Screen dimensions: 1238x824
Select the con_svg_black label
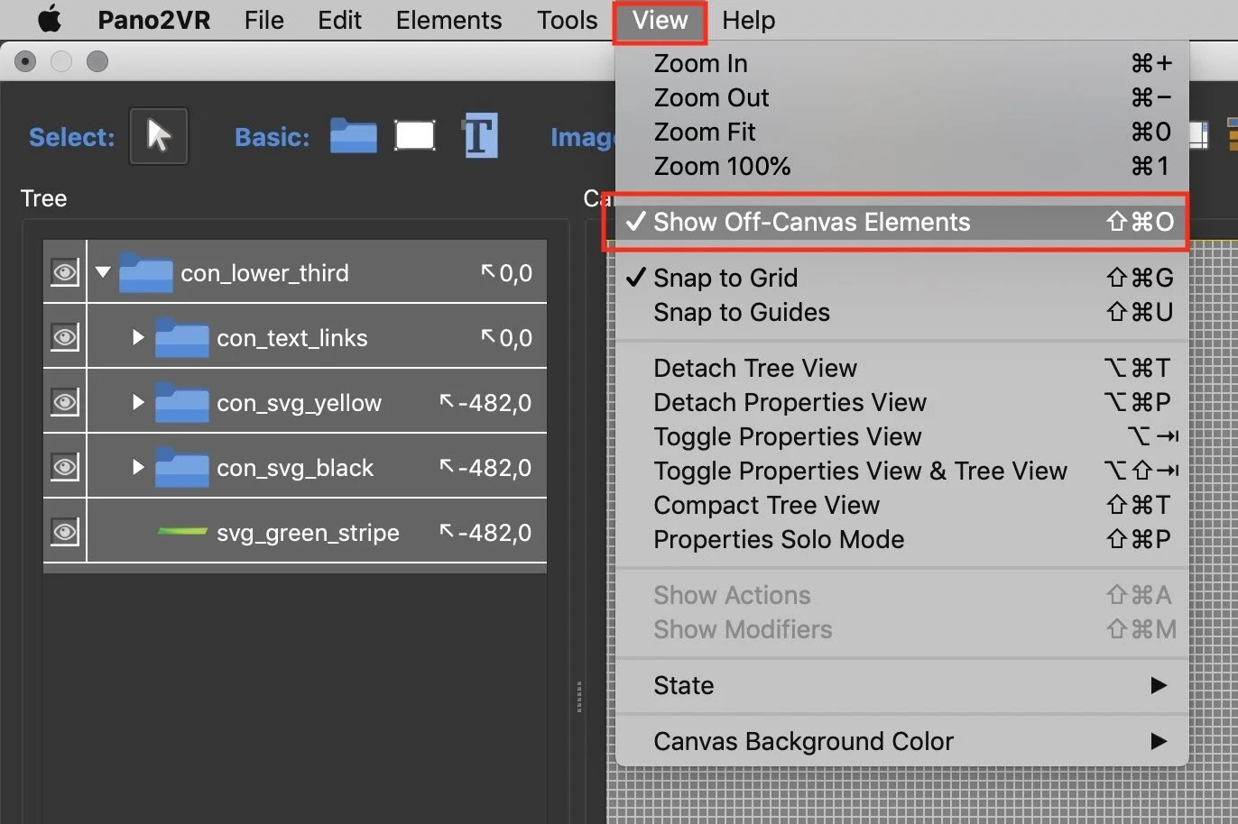tap(295, 468)
